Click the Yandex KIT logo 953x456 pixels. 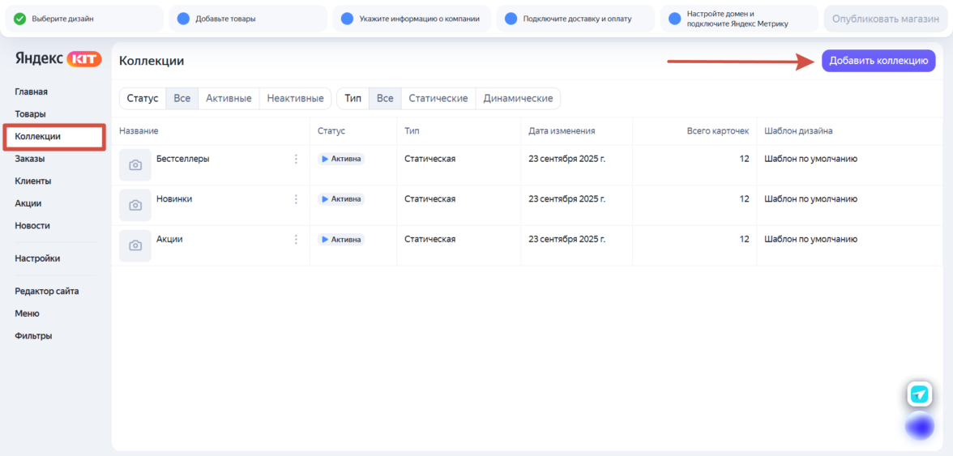[58, 59]
